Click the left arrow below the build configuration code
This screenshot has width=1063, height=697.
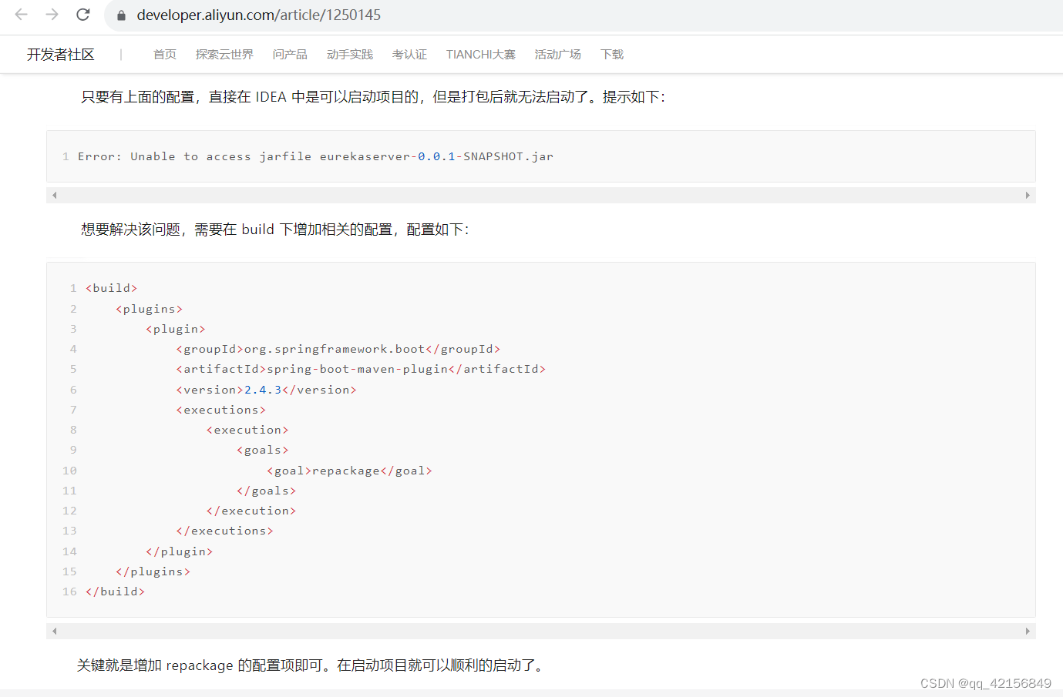pyautogui.click(x=54, y=631)
